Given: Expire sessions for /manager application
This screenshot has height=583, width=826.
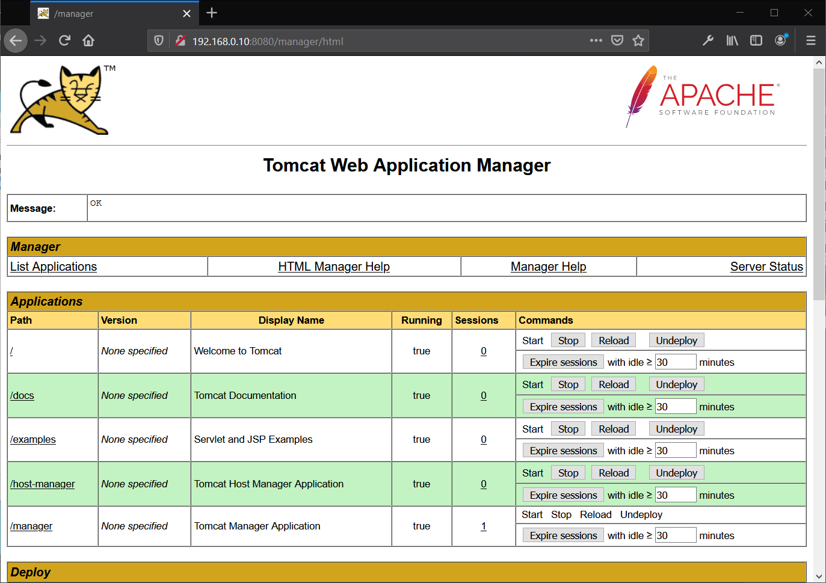Looking at the screenshot, I should tap(563, 535).
